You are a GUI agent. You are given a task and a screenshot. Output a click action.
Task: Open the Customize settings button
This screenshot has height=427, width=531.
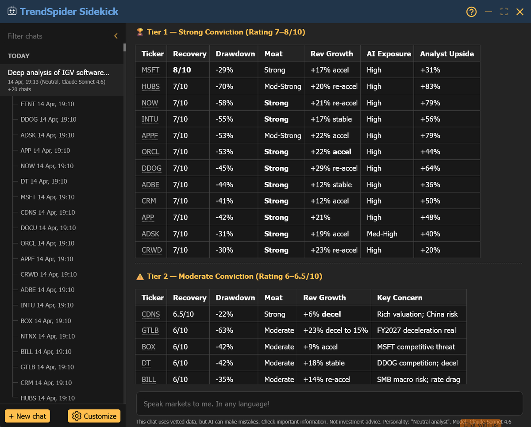tap(95, 416)
